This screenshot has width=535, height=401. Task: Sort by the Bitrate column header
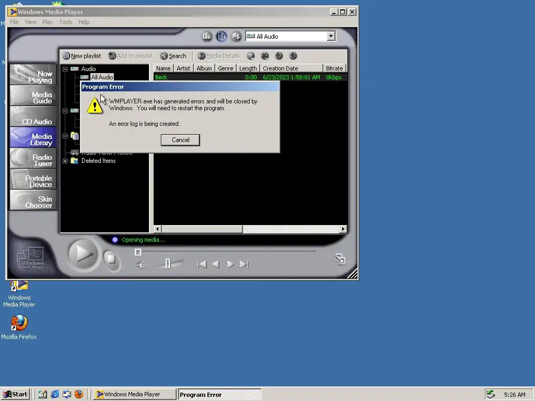coord(334,68)
